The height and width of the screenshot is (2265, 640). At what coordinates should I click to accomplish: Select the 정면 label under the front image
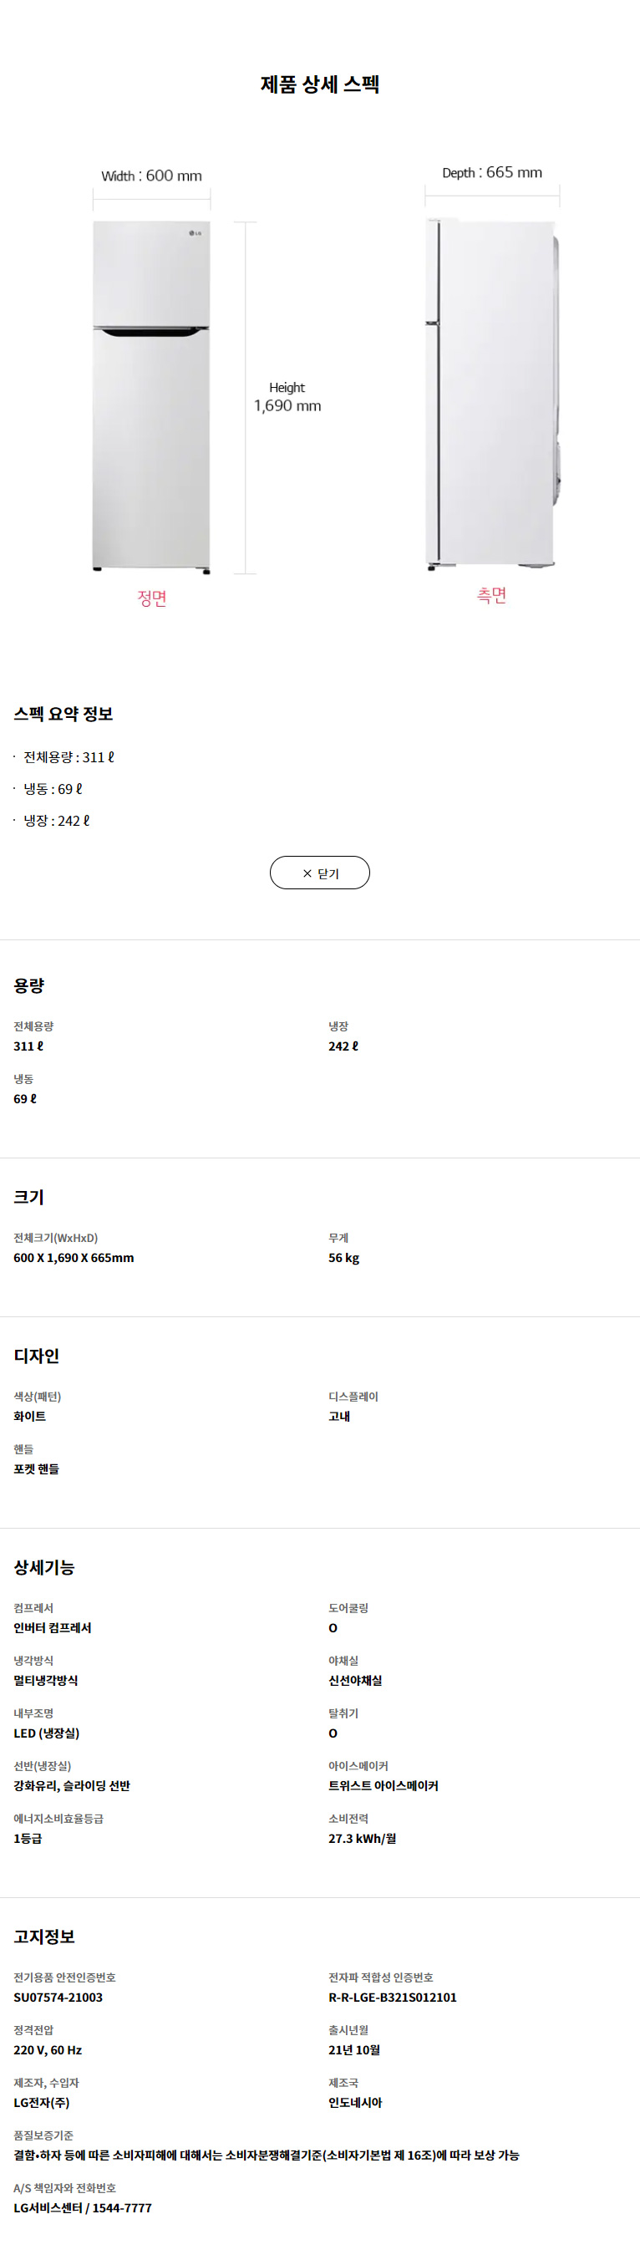[x=151, y=598]
